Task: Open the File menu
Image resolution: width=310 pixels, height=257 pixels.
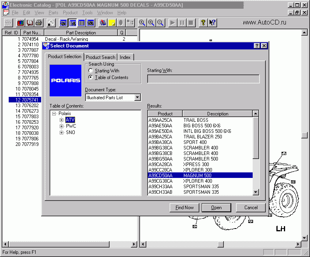Action: [15, 13]
